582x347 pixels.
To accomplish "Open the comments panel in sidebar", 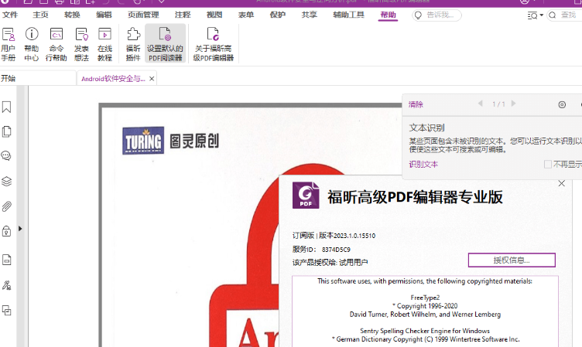I will click(7, 156).
